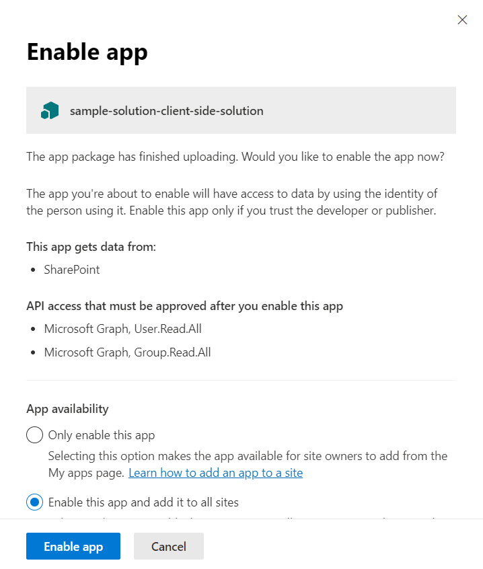Click the Only enable this app label text

(102, 435)
